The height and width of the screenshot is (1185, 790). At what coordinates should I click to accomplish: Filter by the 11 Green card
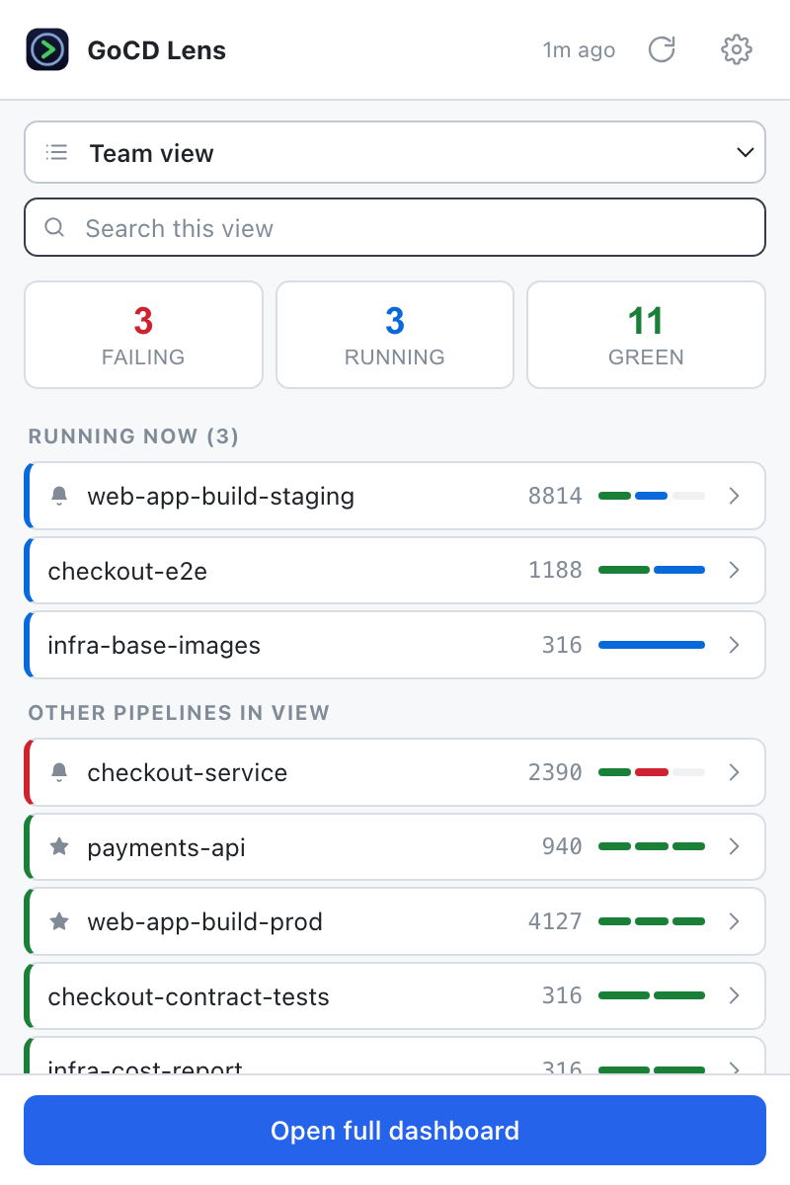pos(646,335)
